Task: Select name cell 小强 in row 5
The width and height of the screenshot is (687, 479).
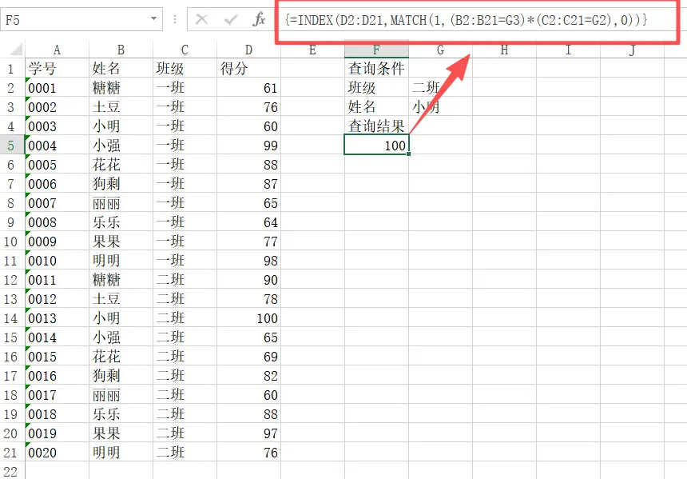Action: [121, 146]
